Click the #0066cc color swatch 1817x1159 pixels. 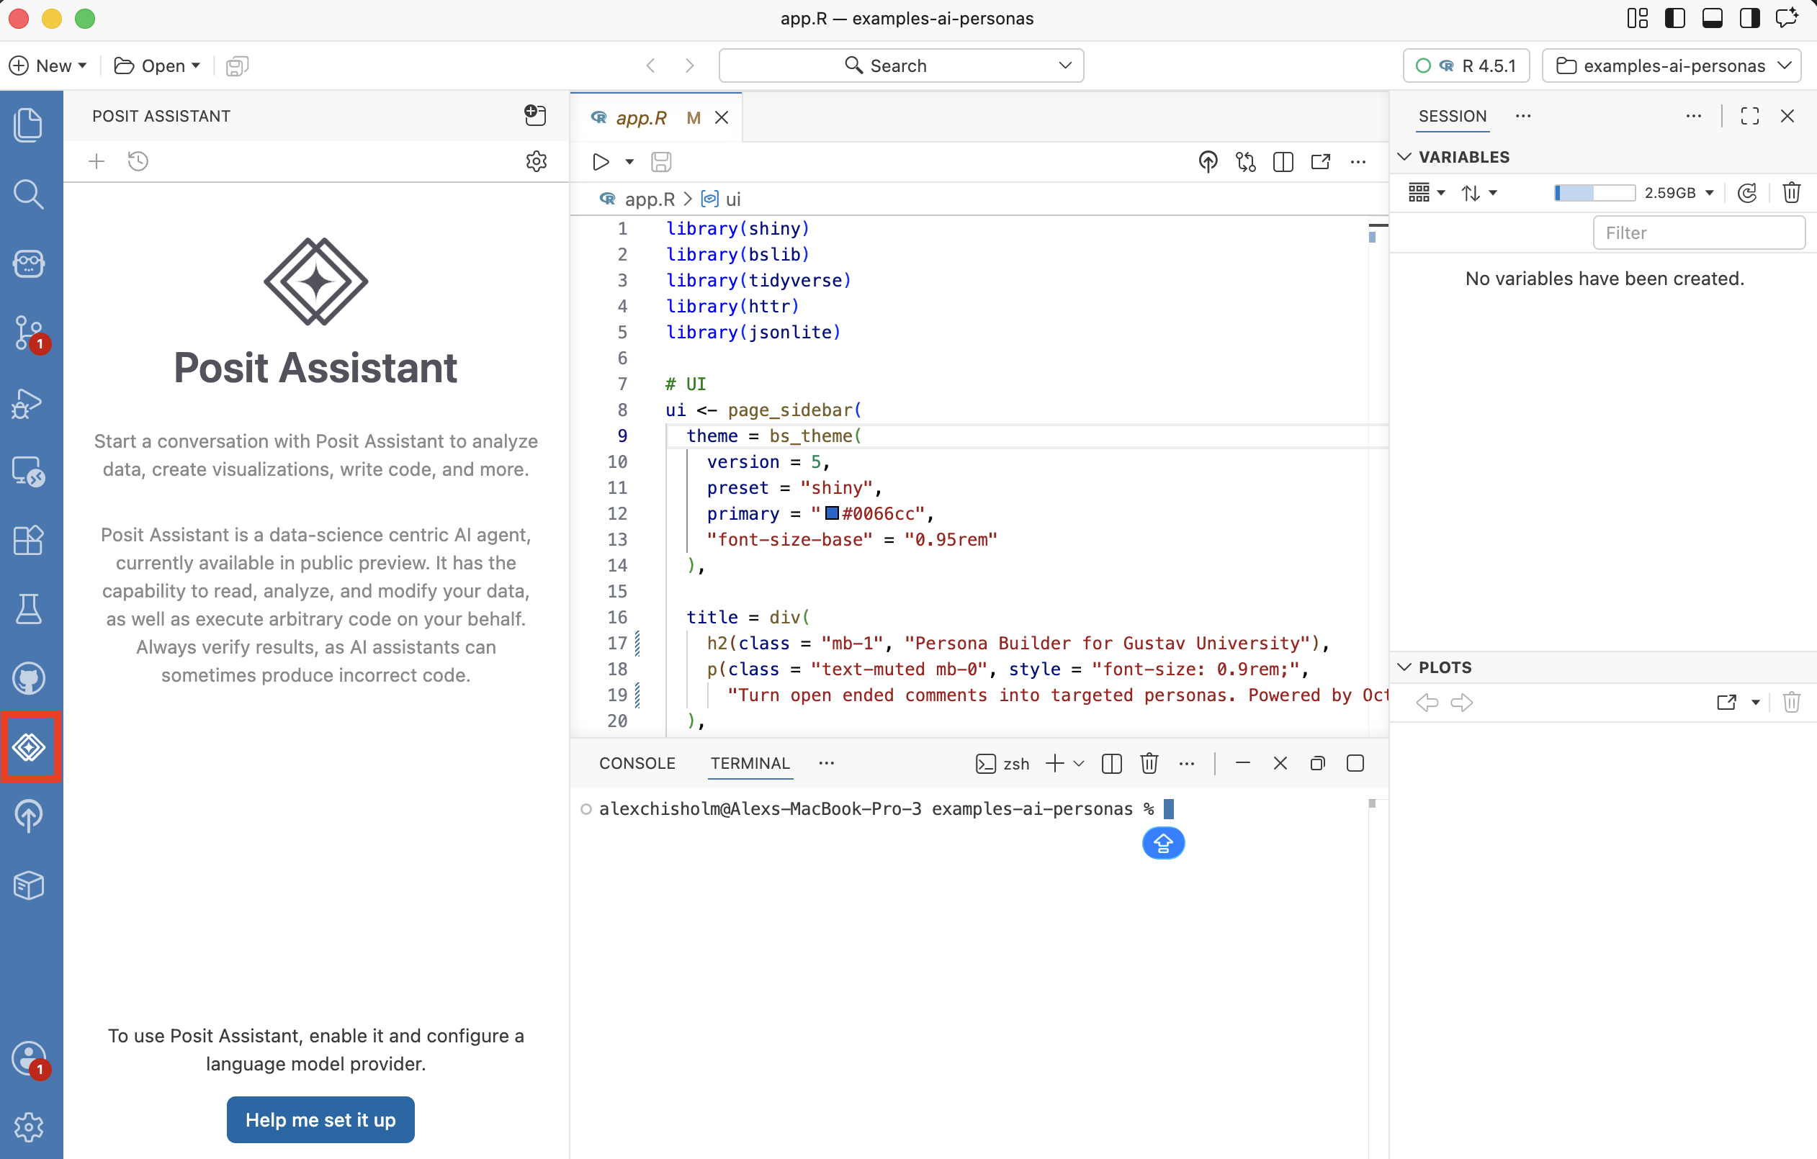[833, 513]
